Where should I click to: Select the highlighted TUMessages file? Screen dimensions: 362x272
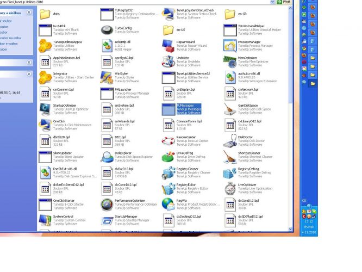pos(182,109)
